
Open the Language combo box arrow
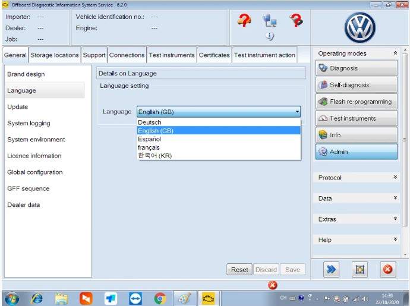coord(297,112)
